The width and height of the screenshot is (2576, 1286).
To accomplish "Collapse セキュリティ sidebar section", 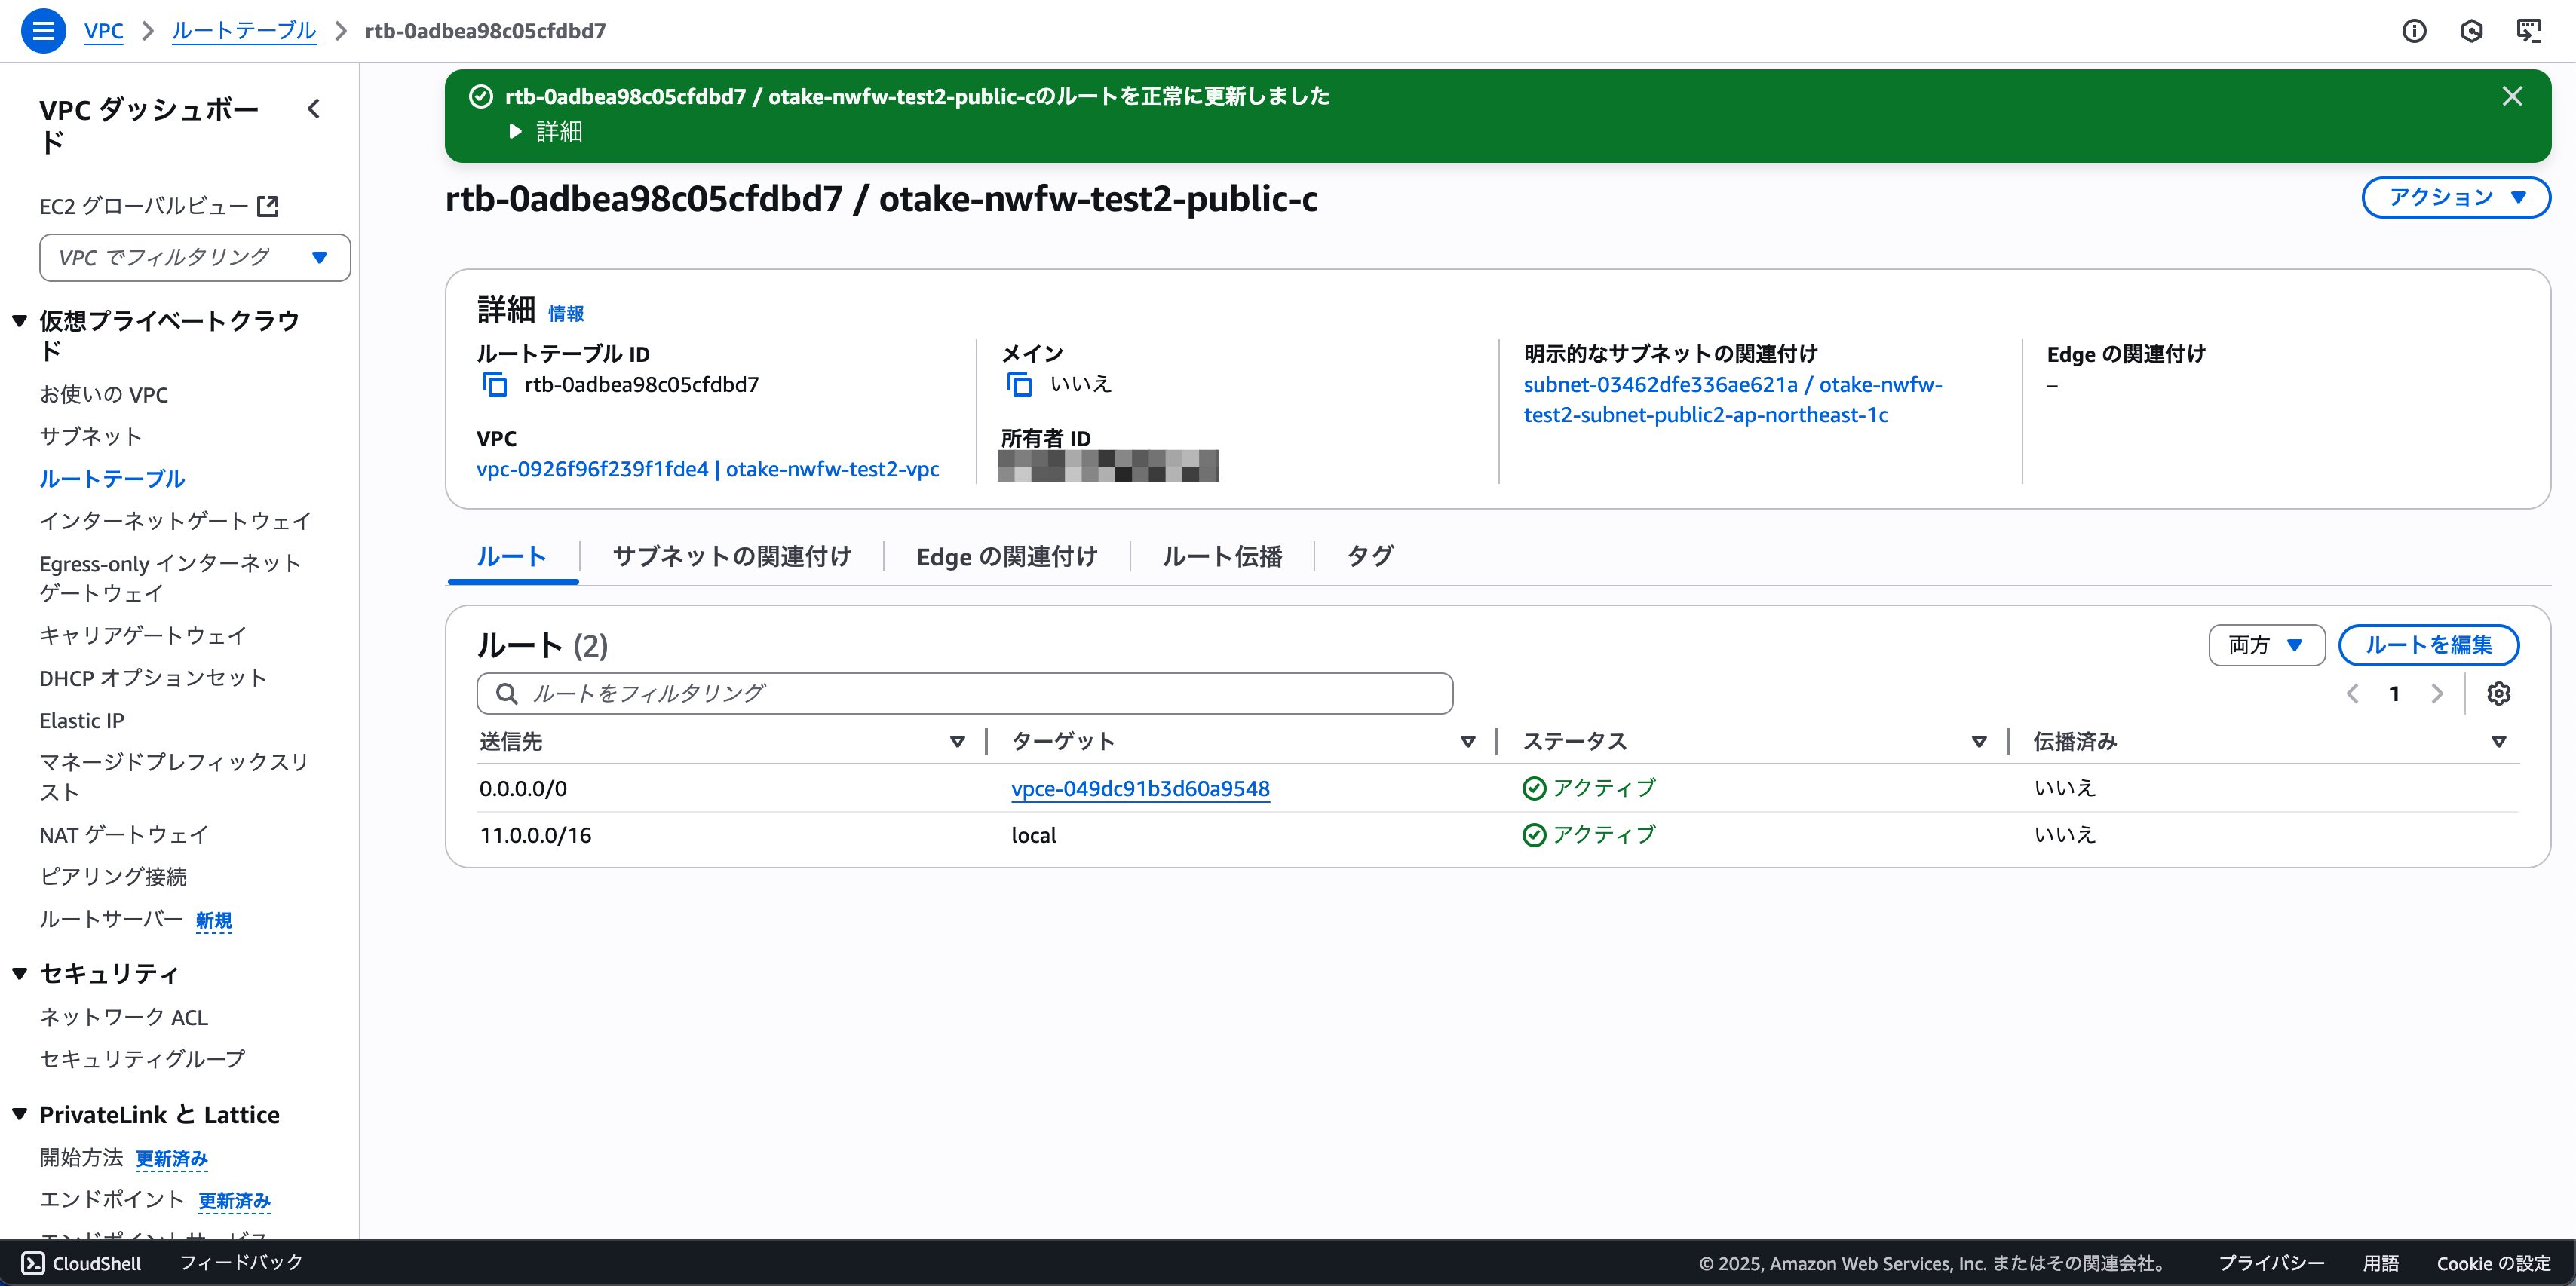I will coord(19,974).
